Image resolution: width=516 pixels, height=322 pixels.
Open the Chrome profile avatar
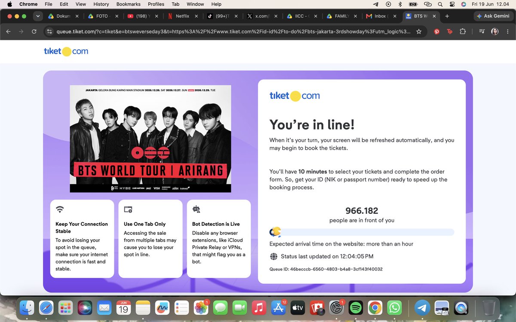(x=495, y=31)
